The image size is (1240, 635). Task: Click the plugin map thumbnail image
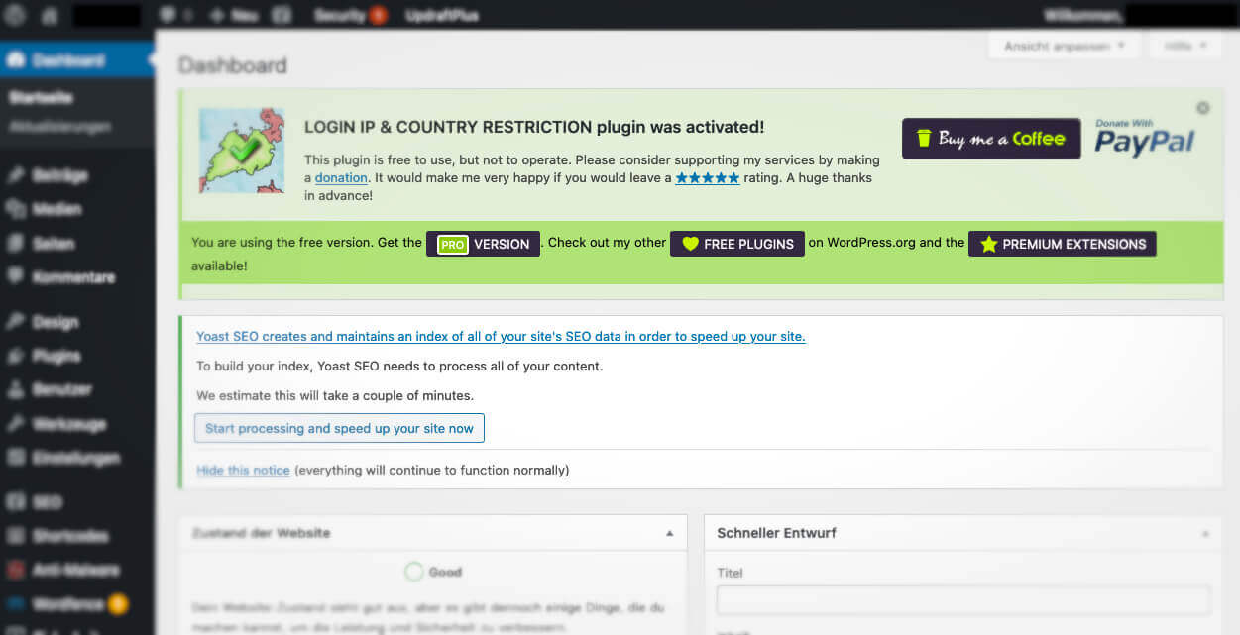241,151
